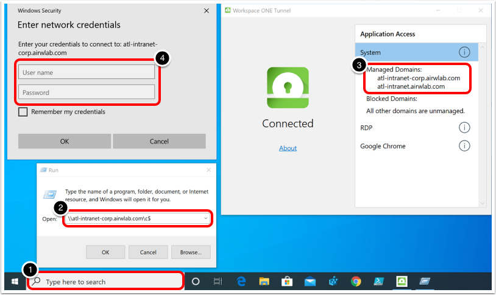Viewport: 496px width, 295px height.
Task: Open Microsoft Edge from the taskbar
Action: point(241,282)
